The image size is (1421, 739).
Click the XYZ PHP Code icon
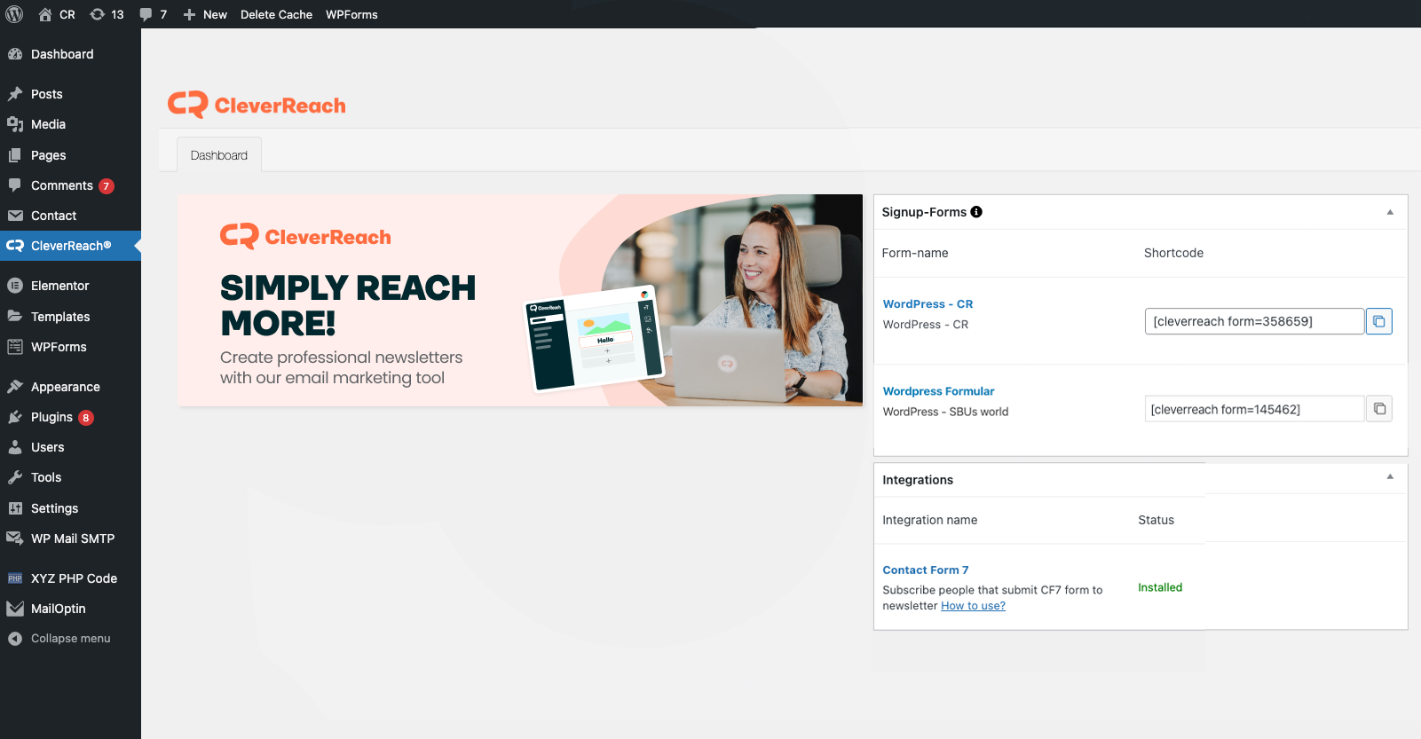pos(15,578)
